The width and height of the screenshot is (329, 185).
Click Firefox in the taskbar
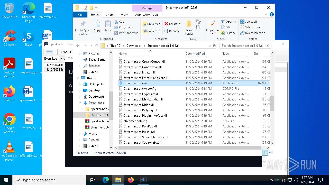[x=131, y=180]
